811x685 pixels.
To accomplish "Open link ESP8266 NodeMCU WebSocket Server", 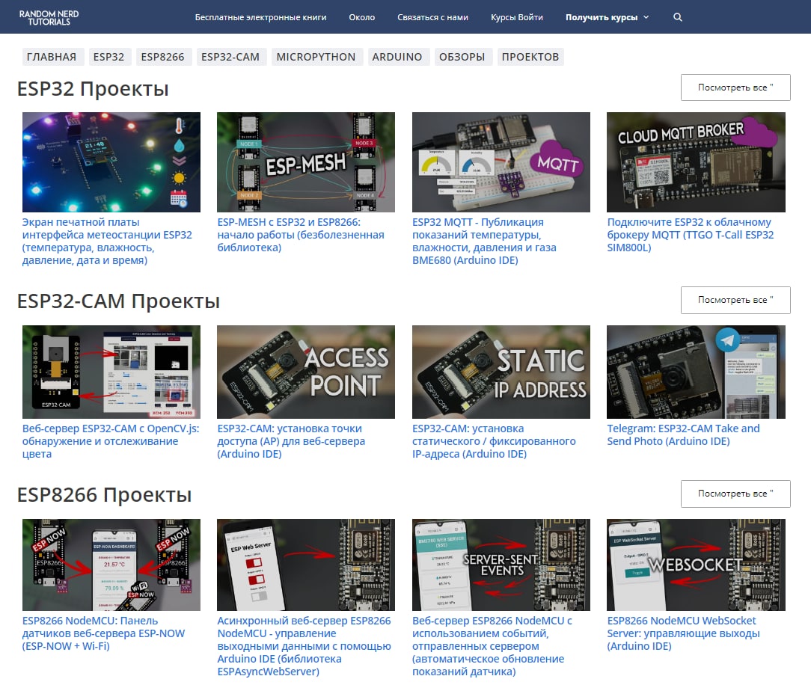I will click(x=683, y=633).
